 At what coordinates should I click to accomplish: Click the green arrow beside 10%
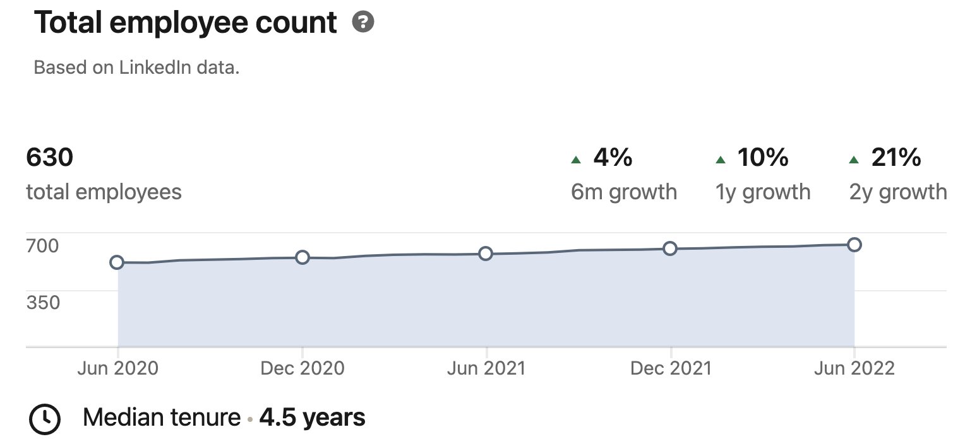pos(720,160)
